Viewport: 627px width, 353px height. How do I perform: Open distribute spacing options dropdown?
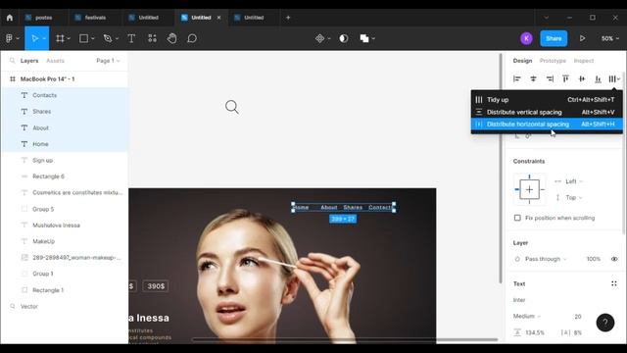point(614,78)
